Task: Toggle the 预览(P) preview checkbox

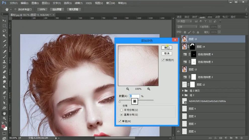Action: click(x=163, y=60)
